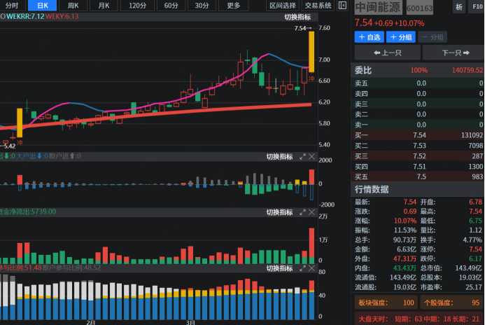Click the panel layout icon beside 交易系统
Image resolution: width=485 pixels, height=325 pixels.
click(x=342, y=6)
